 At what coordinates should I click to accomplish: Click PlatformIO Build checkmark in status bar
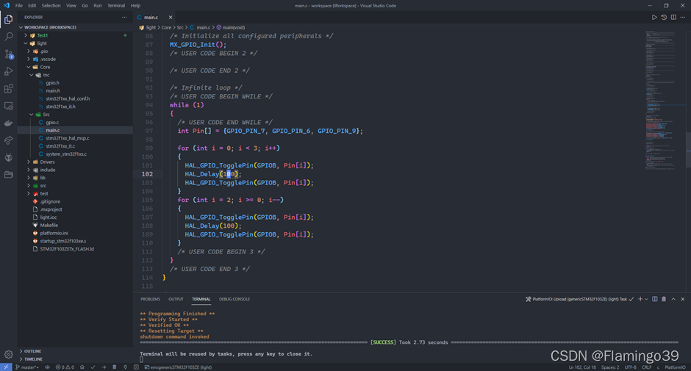click(93, 367)
